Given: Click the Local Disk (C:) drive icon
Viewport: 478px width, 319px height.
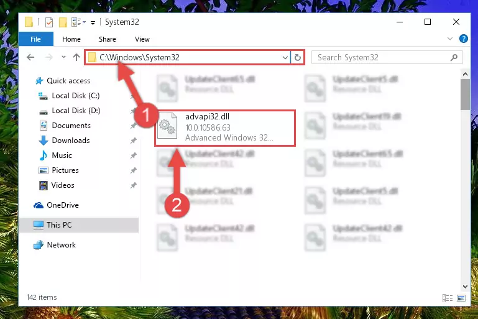Looking at the screenshot, I should point(44,96).
